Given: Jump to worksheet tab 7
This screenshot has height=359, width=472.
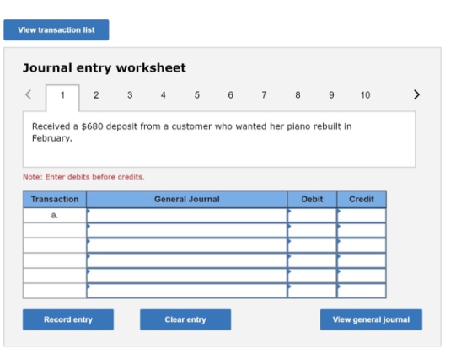Looking at the screenshot, I should click(x=264, y=95).
